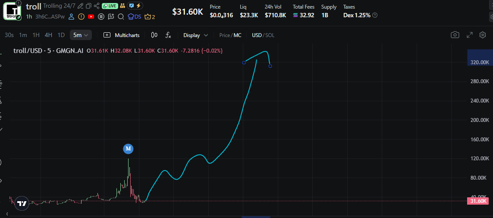Image resolution: width=493 pixels, height=218 pixels.
Task: Open the red YouTube icon link
Action: pyautogui.click(x=91, y=17)
